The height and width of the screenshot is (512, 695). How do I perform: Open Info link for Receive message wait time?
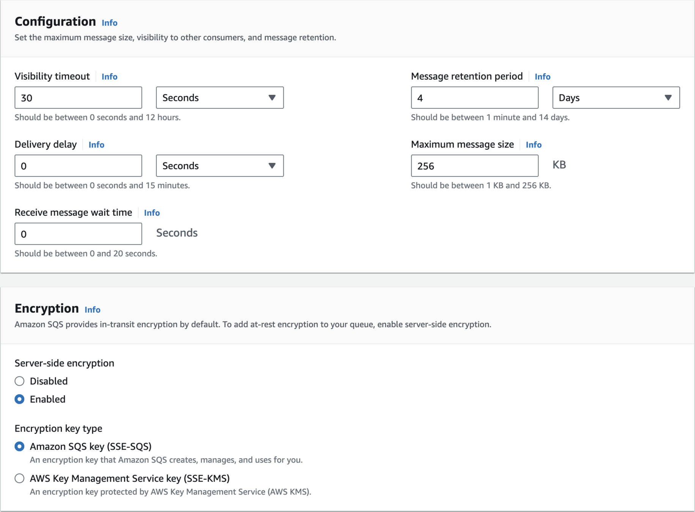pyautogui.click(x=152, y=213)
